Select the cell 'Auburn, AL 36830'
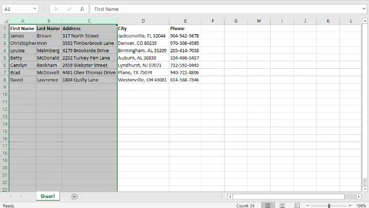Viewport: 369px width, 208px height. (143, 57)
